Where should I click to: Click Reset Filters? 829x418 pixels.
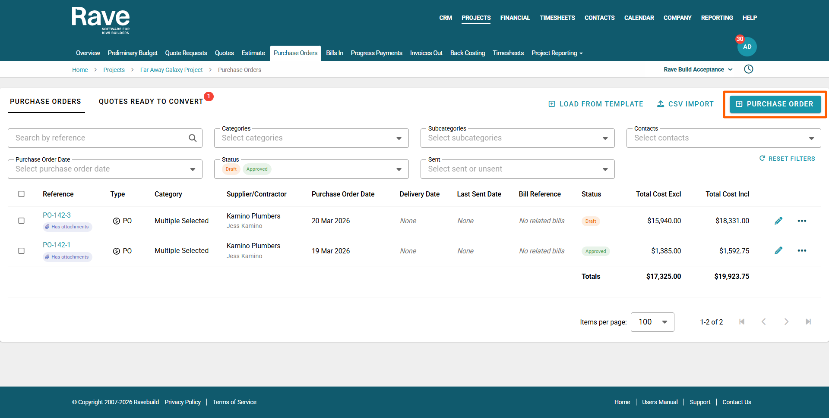pyautogui.click(x=787, y=159)
